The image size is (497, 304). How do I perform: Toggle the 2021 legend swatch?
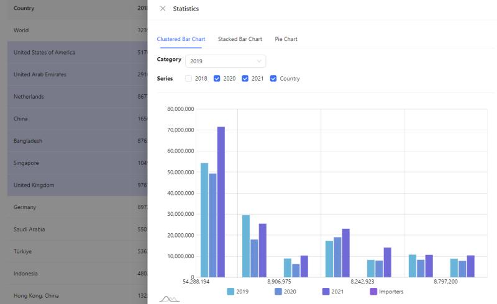click(326, 291)
